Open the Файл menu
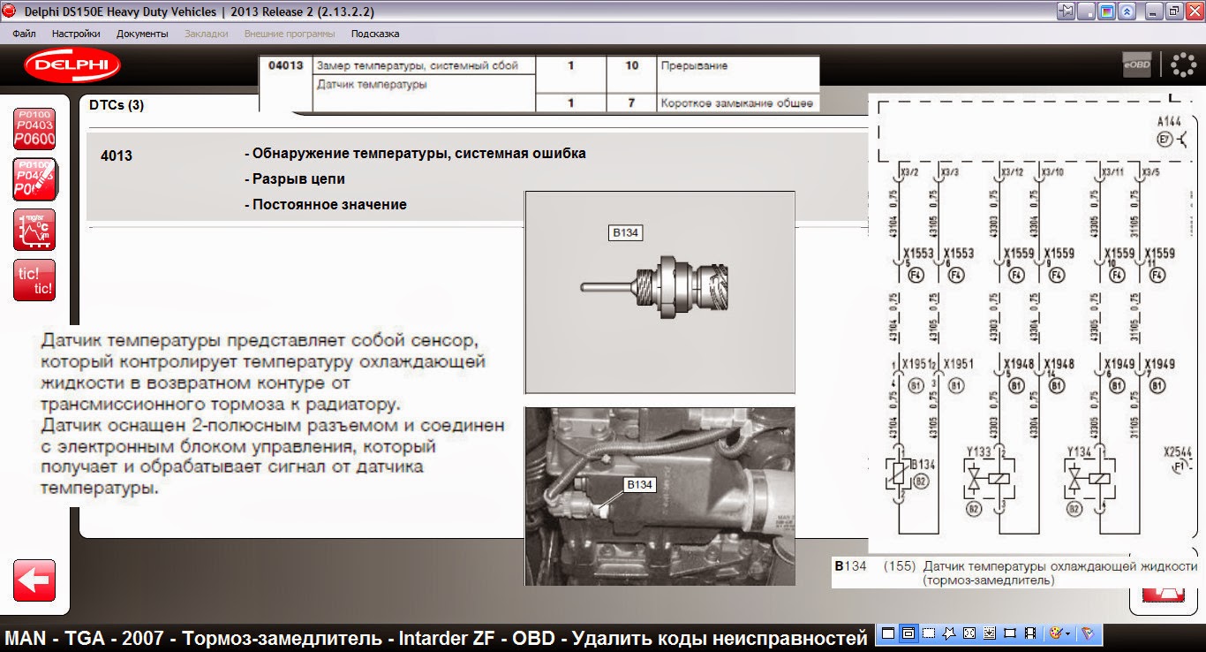The image size is (1206, 652). 25,34
